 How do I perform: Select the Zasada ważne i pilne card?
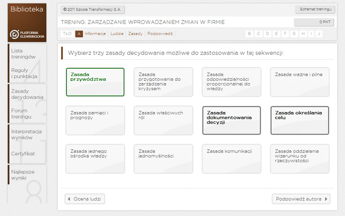[300, 82]
